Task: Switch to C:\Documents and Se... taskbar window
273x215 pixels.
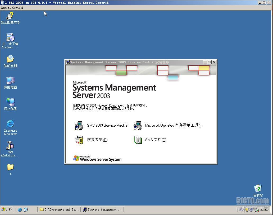Action: [60, 209]
